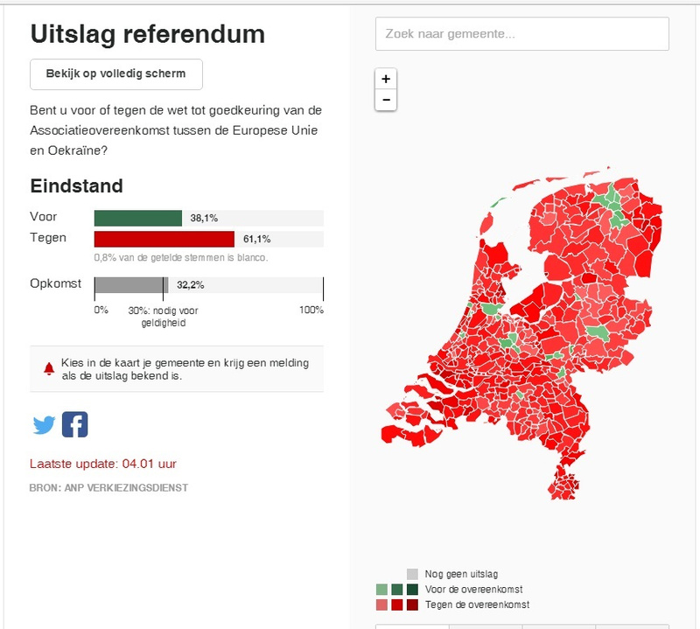Click the green "Voor" 38,1% result bar

(x=138, y=219)
